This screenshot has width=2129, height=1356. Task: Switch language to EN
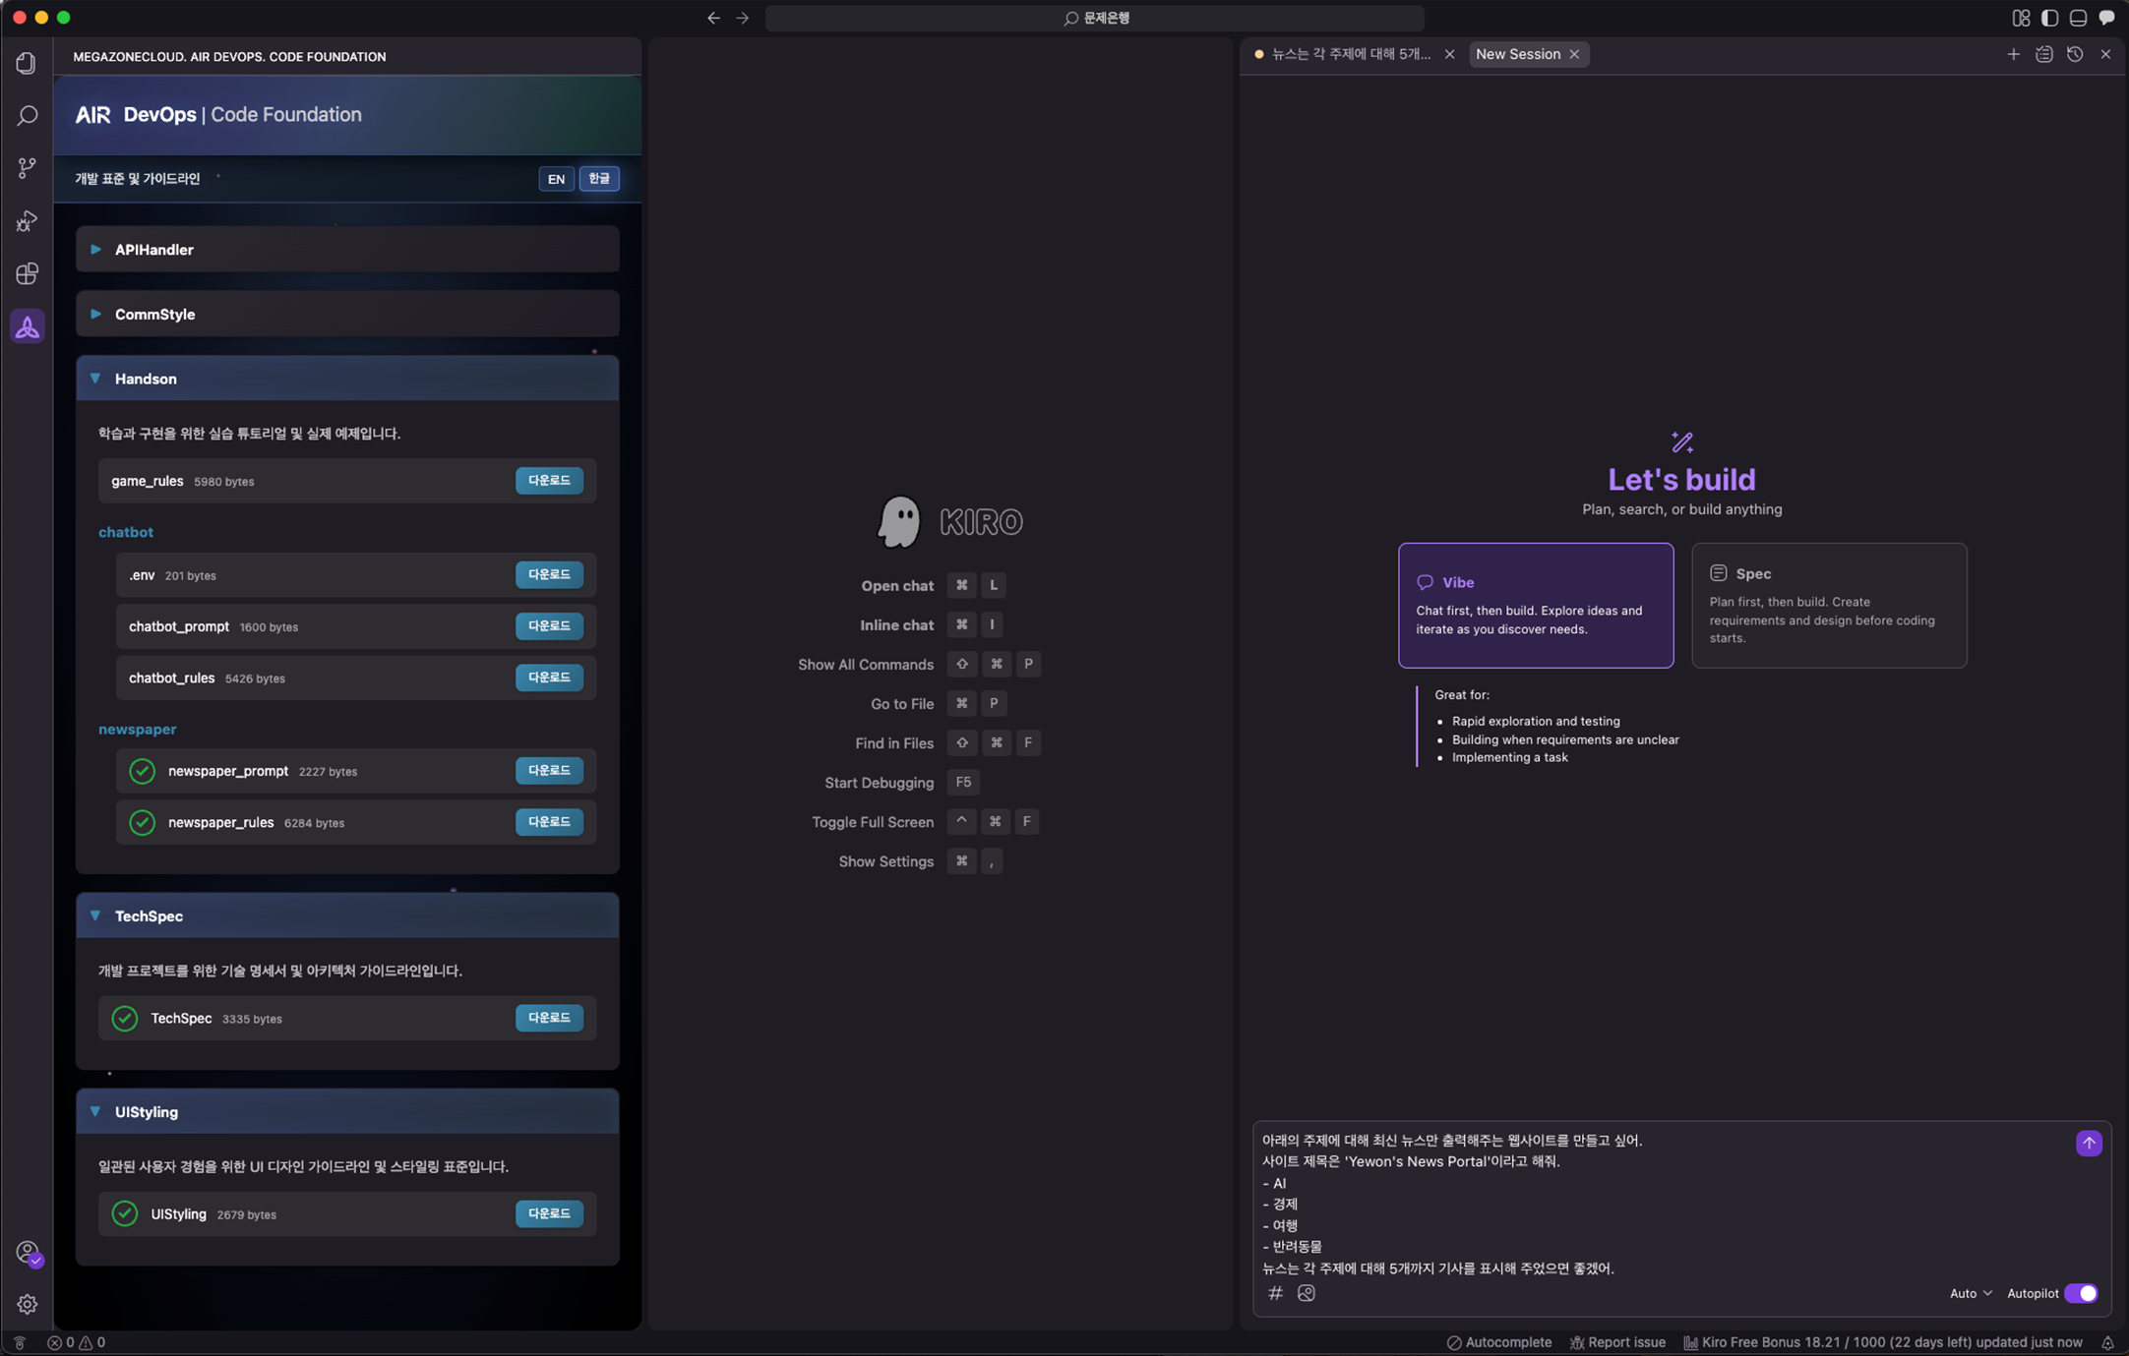click(x=556, y=179)
